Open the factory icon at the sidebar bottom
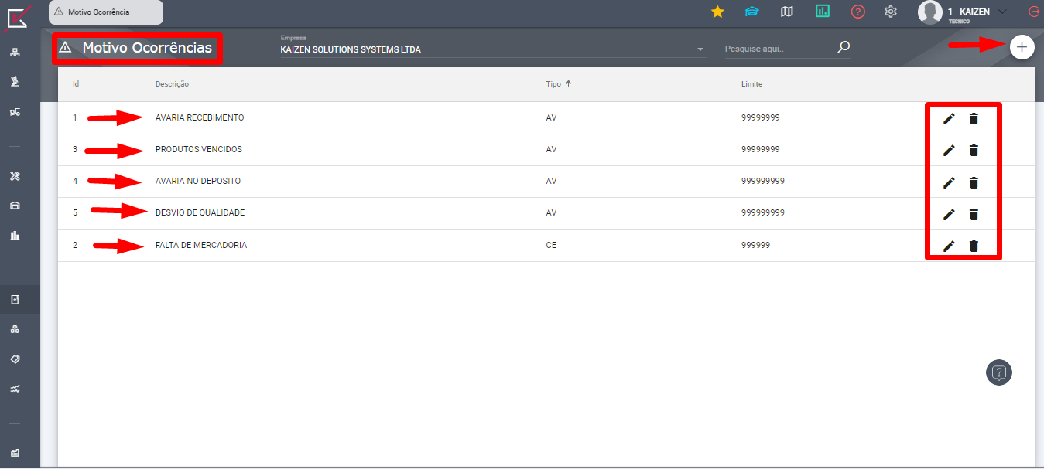The image size is (1044, 469). [x=15, y=453]
